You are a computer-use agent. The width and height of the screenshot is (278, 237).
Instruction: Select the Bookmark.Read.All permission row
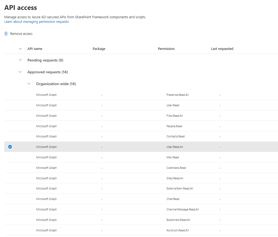coord(141,220)
